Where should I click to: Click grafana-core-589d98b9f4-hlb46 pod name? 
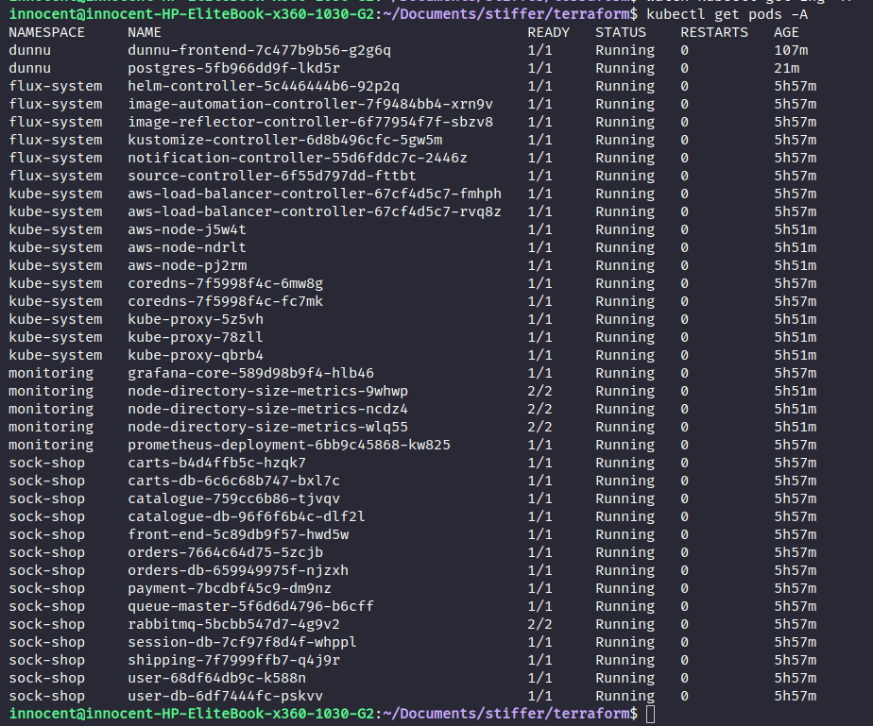(250, 373)
